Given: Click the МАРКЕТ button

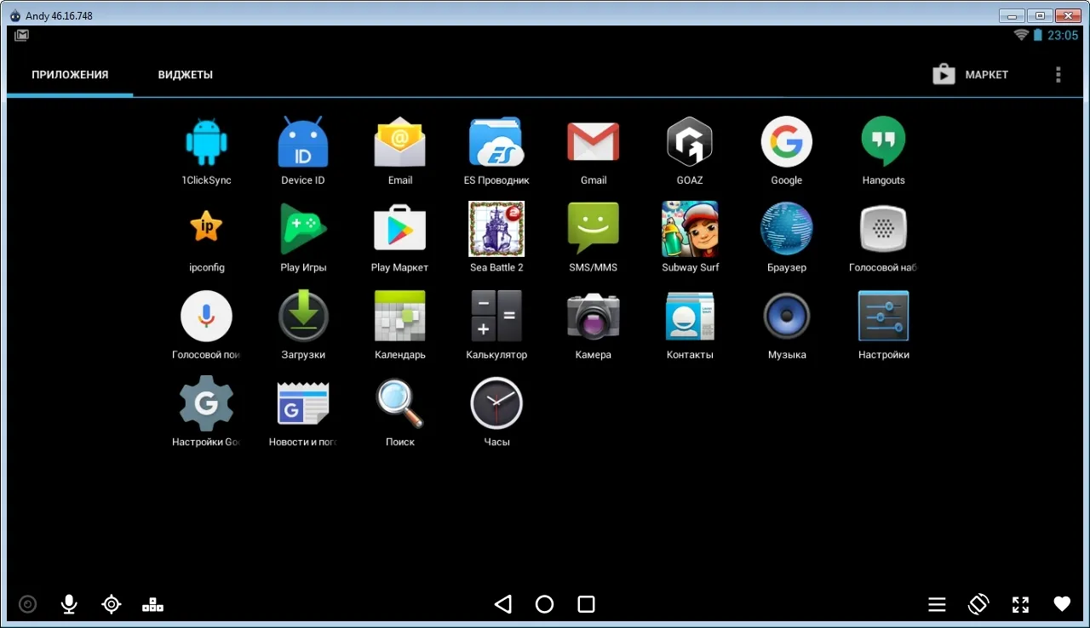Looking at the screenshot, I should click(x=971, y=75).
